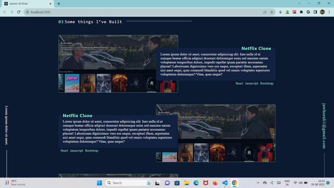Toggle the browser side panel icon
334x188 pixels.
[315, 12]
